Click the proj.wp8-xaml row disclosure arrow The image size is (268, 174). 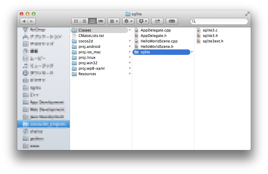[130, 68]
